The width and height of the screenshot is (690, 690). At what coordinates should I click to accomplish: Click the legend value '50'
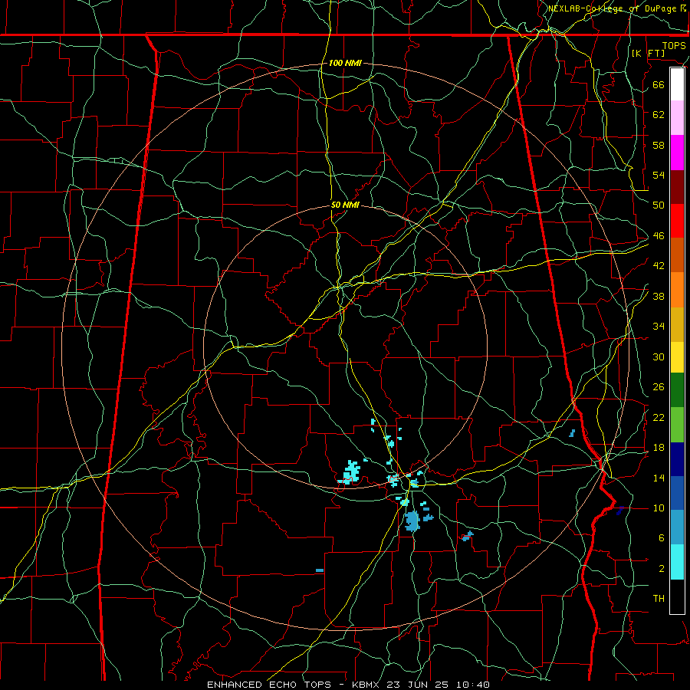(659, 205)
